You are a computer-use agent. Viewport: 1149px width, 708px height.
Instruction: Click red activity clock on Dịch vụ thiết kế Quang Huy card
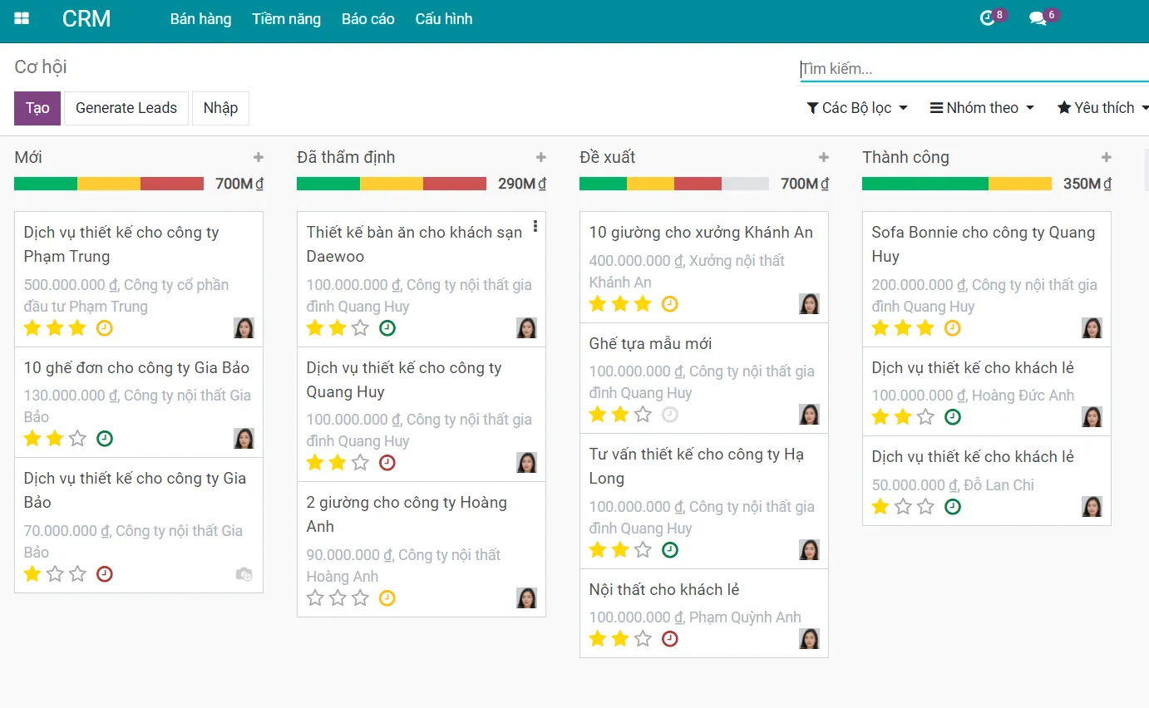(x=387, y=462)
